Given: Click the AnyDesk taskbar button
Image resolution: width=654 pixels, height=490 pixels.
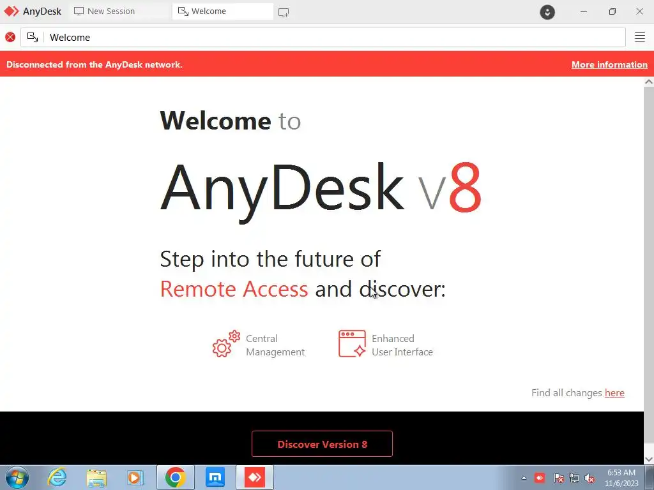Looking at the screenshot, I should point(255,477).
